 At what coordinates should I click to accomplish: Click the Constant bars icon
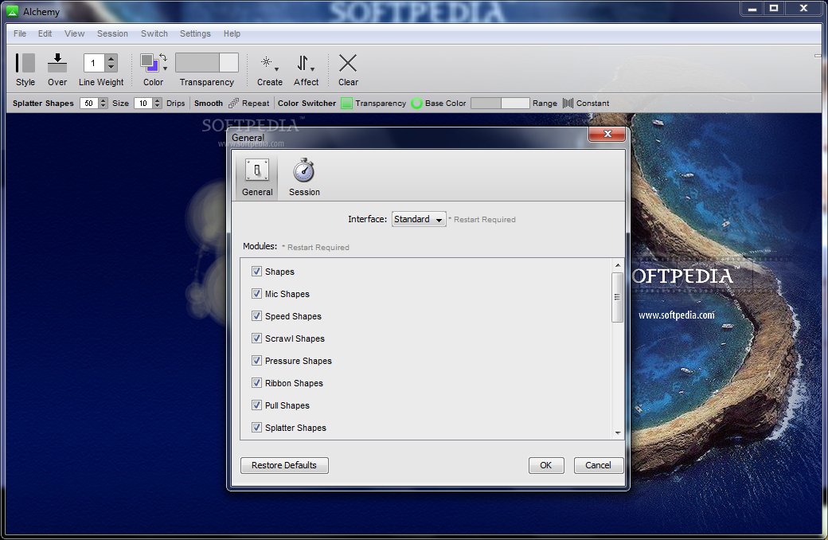coord(568,103)
